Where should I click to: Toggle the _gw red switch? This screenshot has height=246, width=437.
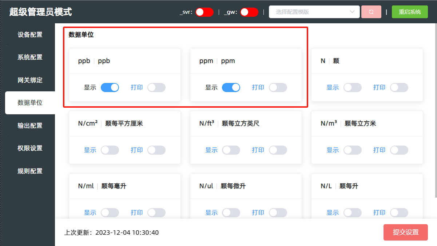click(x=249, y=12)
